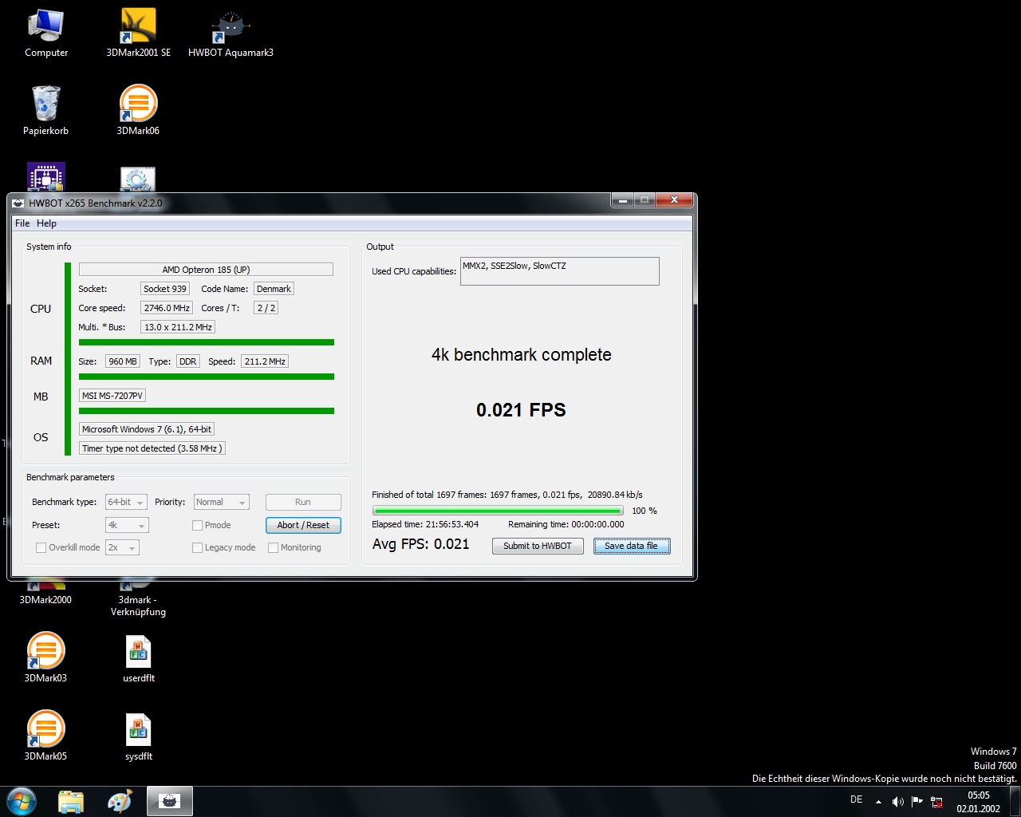
Task: Click the 4k benchmark complete text
Action: [522, 355]
